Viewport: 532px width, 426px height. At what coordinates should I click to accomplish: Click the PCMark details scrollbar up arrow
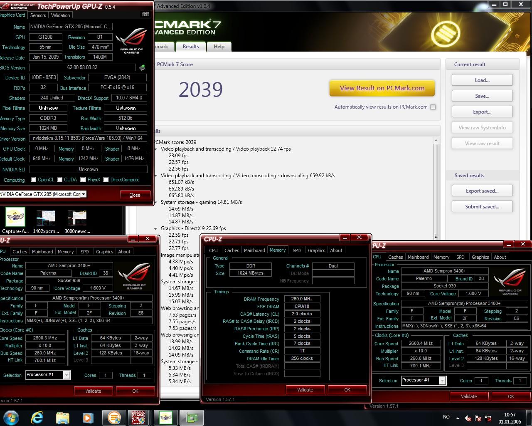436,140
